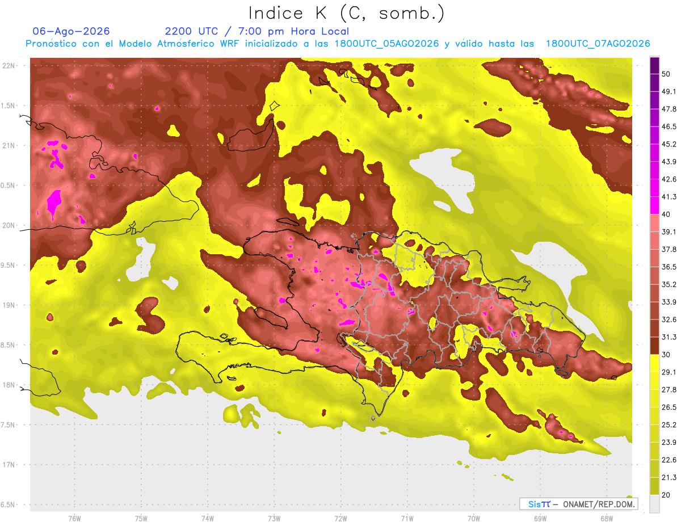Click the 72W longitude axis label
Viewport: 681px width, 526px height.
coord(340,519)
